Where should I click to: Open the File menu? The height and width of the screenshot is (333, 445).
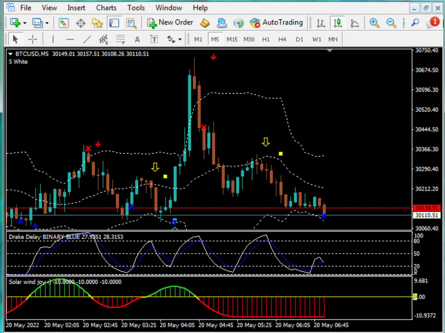click(x=25, y=8)
